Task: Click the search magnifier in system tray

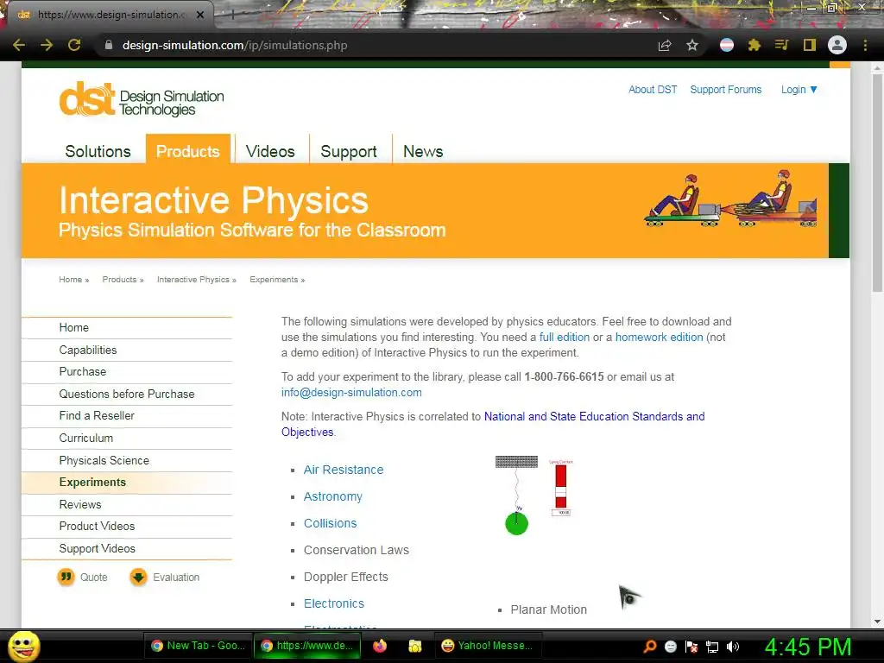Action: tap(650, 646)
